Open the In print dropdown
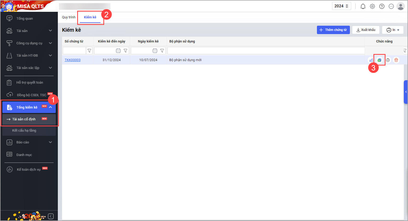 tap(393, 30)
